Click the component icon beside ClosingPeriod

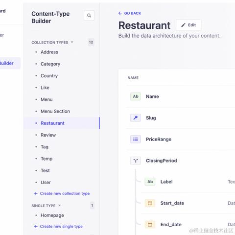[x=136, y=161]
